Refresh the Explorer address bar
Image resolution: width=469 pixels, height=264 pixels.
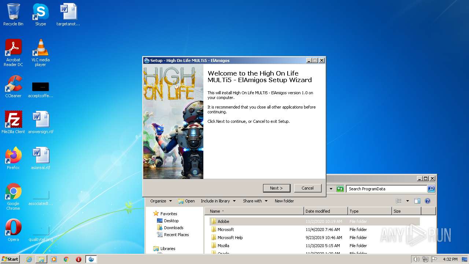(x=340, y=189)
